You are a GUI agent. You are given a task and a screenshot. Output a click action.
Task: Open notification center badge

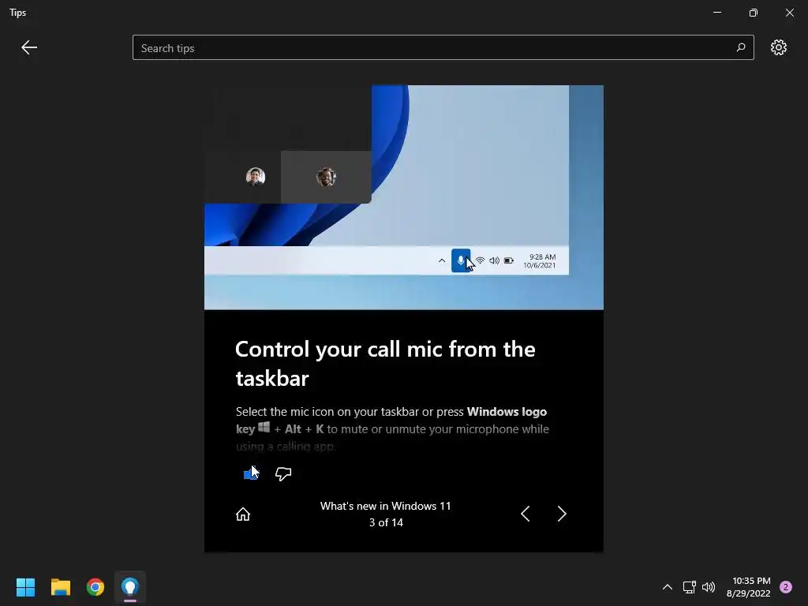tap(786, 587)
